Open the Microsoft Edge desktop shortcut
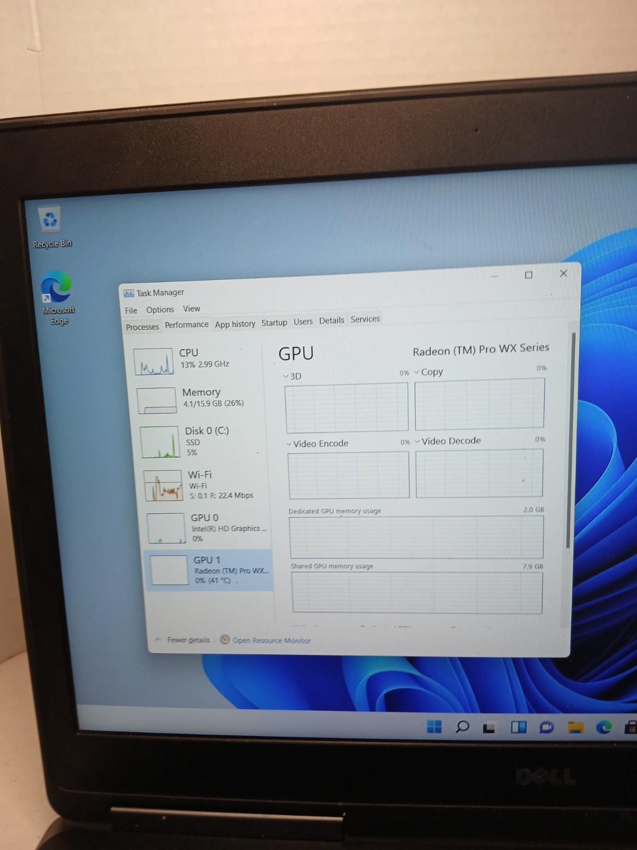 pyautogui.click(x=57, y=297)
